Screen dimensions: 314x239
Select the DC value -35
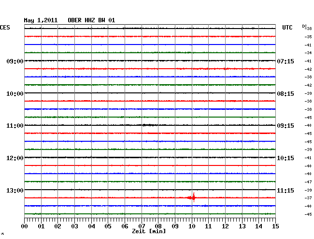(308, 37)
